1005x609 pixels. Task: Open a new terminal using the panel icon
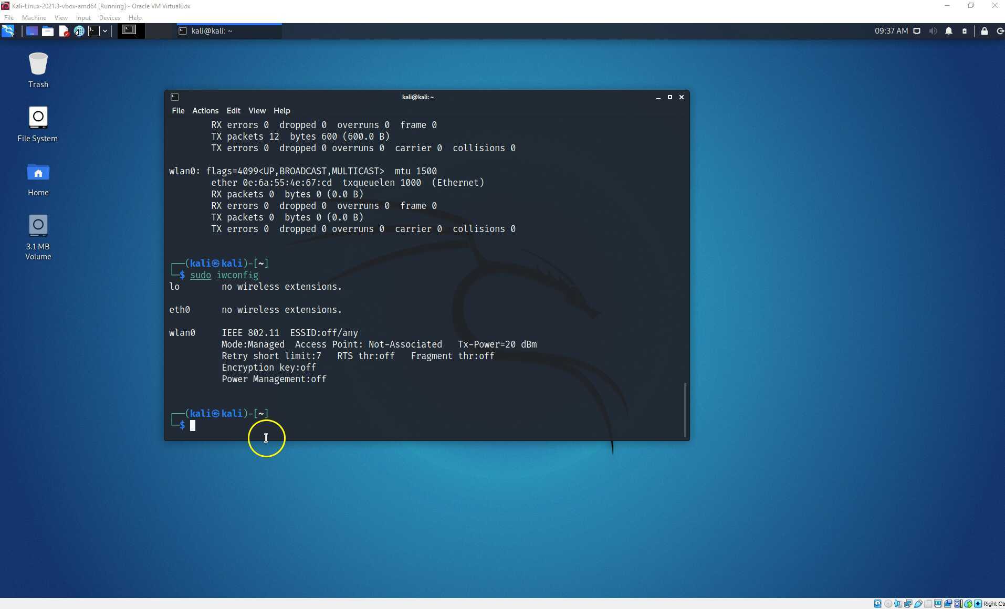point(94,30)
